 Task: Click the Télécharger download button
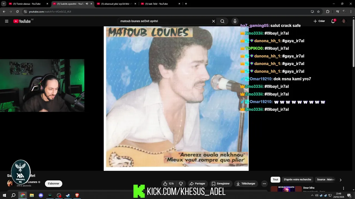pyautogui.click(x=246, y=184)
